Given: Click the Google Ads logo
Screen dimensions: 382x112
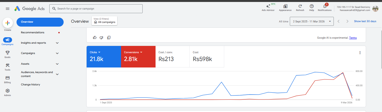Looking at the screenshot, I should 29,9.
